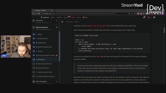
Task: Go to the Next lesson
Action: point(77,22)
